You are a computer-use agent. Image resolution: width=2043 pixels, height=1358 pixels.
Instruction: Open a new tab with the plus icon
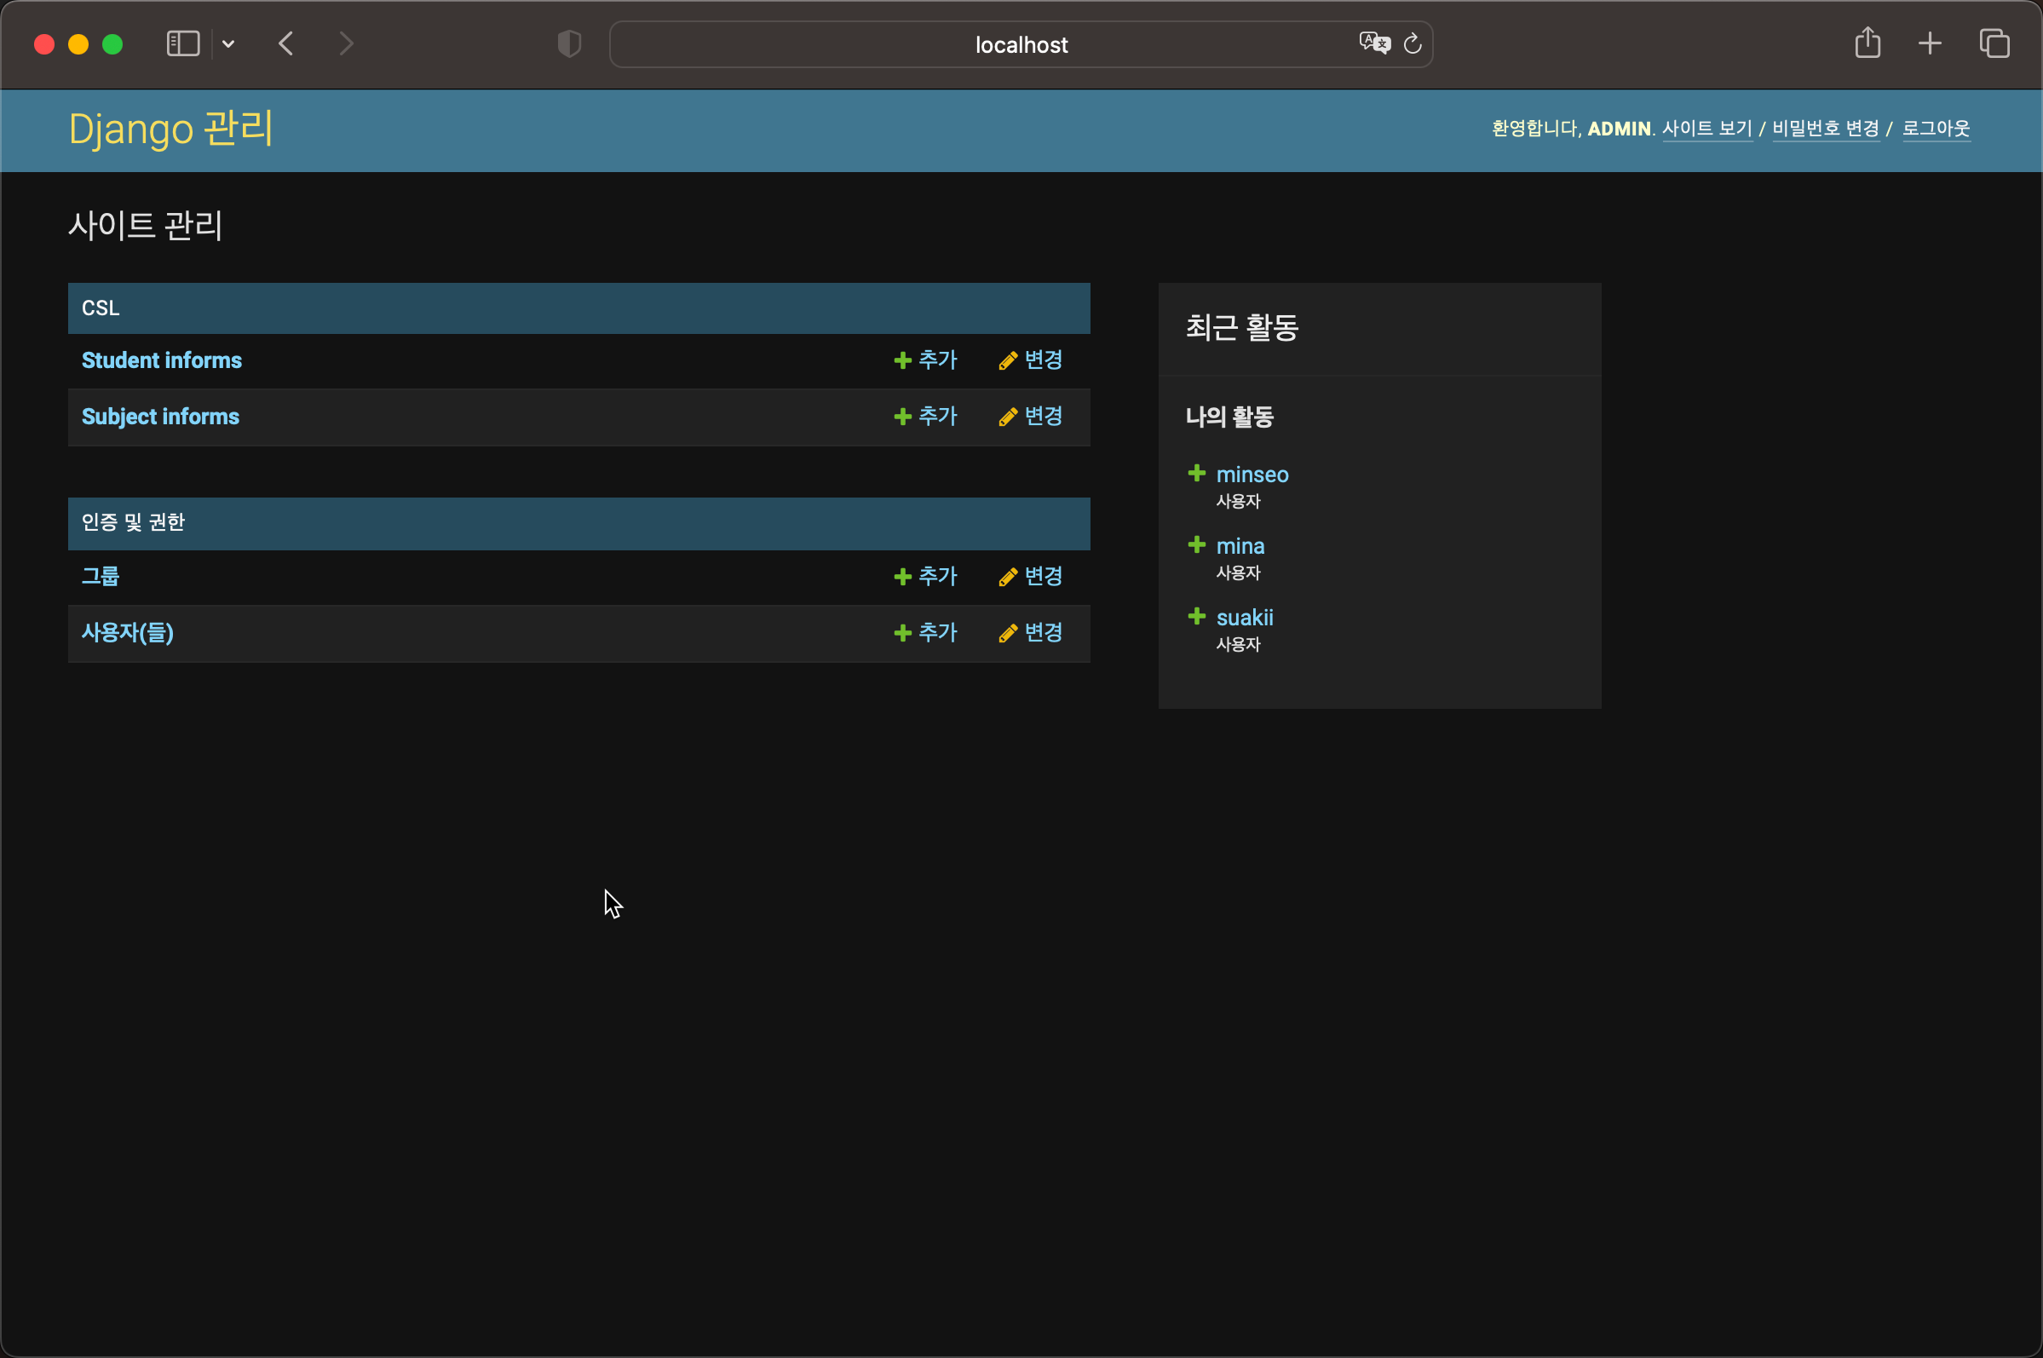tap(1930, 43)
